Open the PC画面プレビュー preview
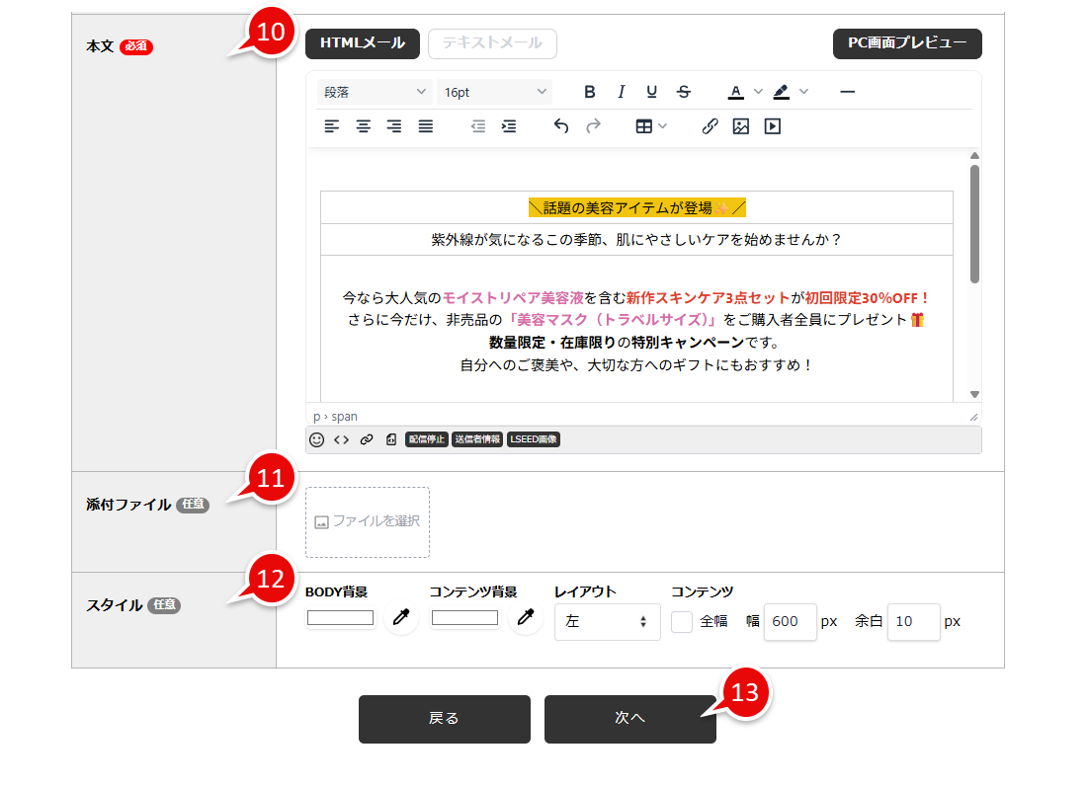Image resolution: width=1088 pixels, height=787 pixels. [x=906, y=44]
